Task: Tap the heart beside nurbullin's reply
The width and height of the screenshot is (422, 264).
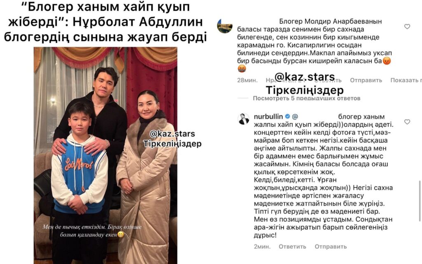Action: pyautogui.click(x=407, y=122)
